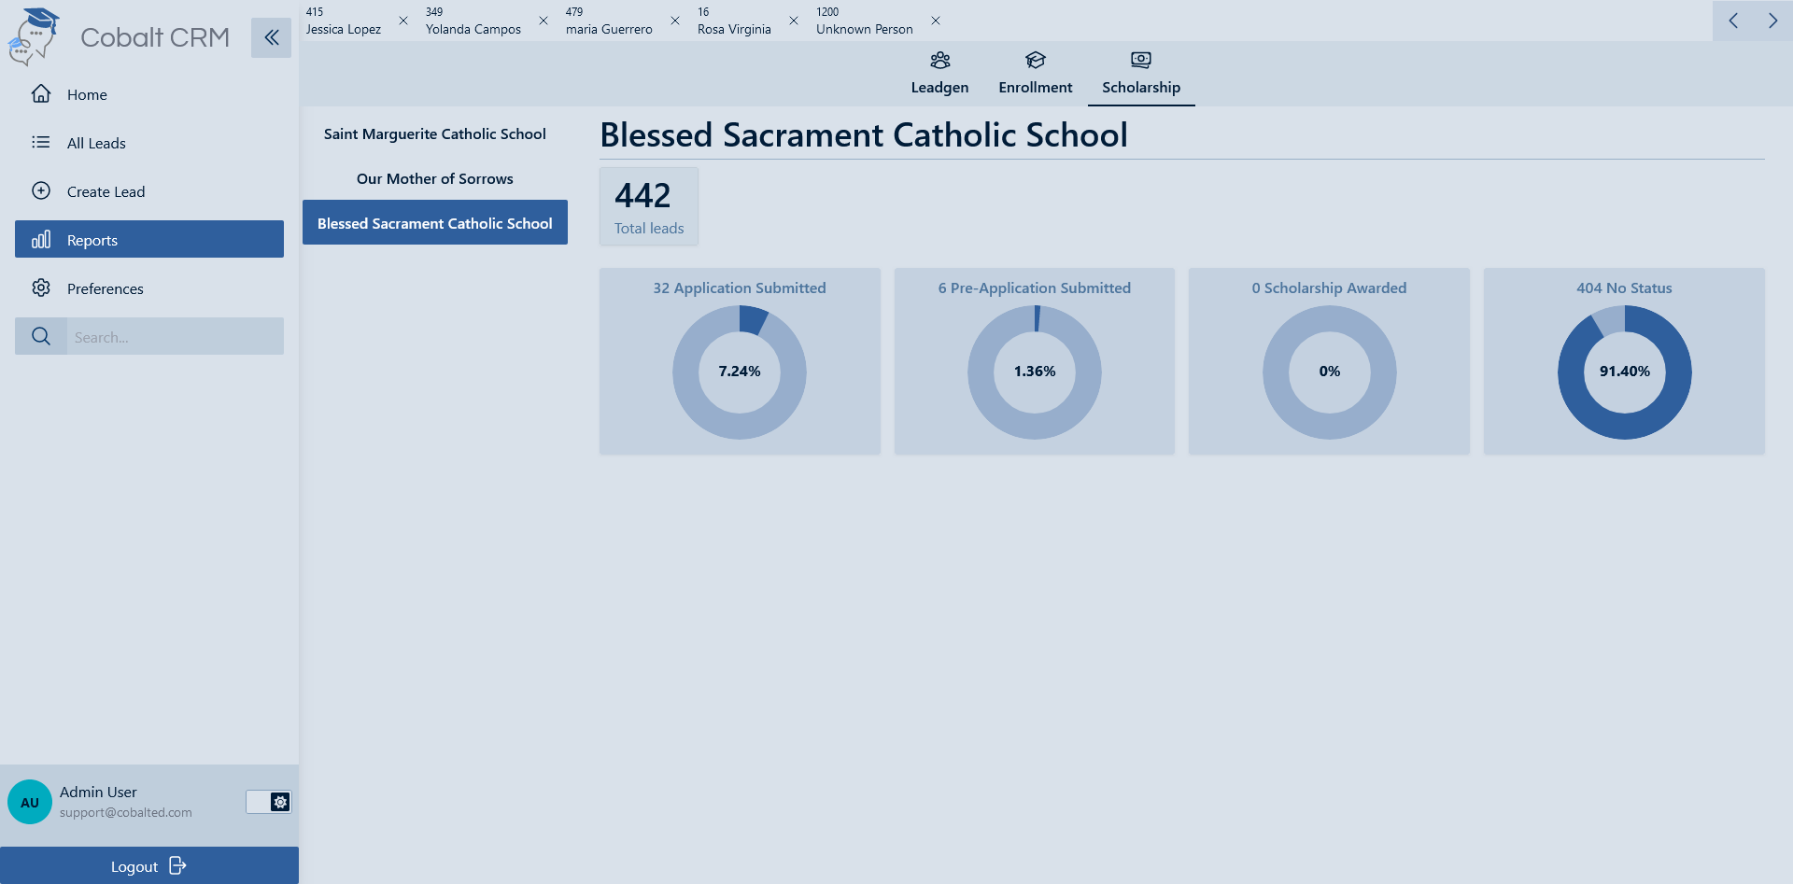Image resolution: width=1793 pixels, height=884 pixels.
Task: Switch to the Scholarship tab
Action: [1140, 75]
